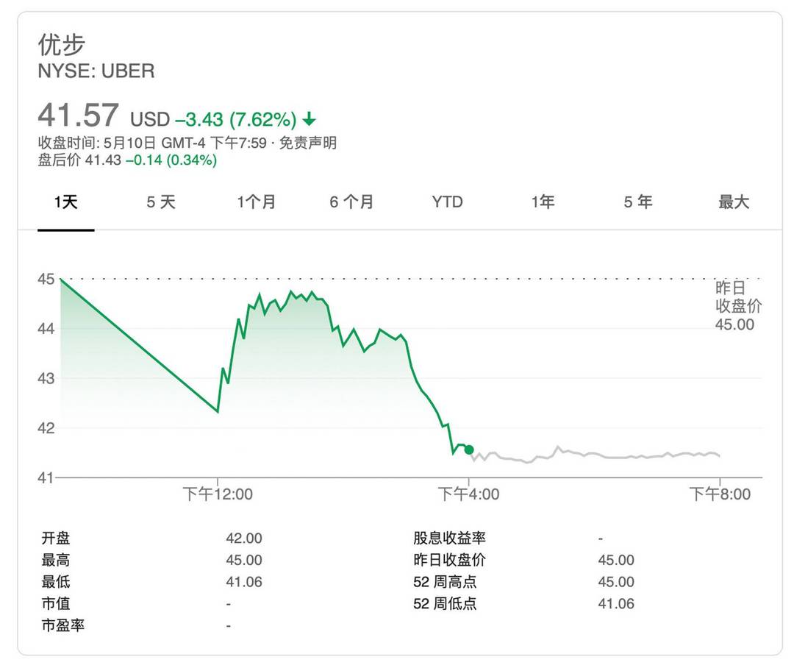Screen dimensions: 794x668
Task: Click the 下午4:00 axis marker
Action: click(469, 494)
